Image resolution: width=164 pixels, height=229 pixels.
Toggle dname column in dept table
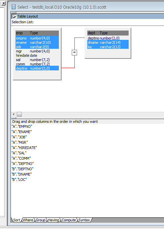click(108, 42)
